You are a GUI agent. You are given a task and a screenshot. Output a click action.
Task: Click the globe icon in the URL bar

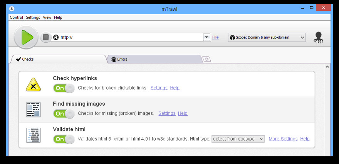(x=56, y=37)
